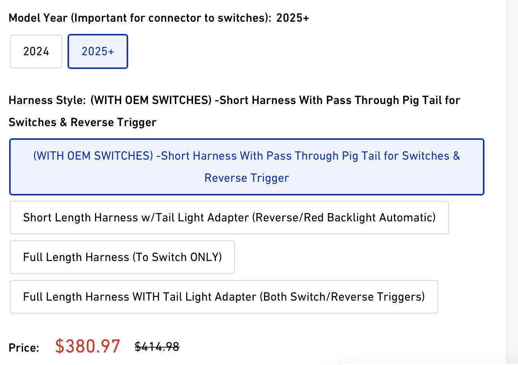
Task: Click the crossed-out $414.98 original price
Action: pos(157,347)
